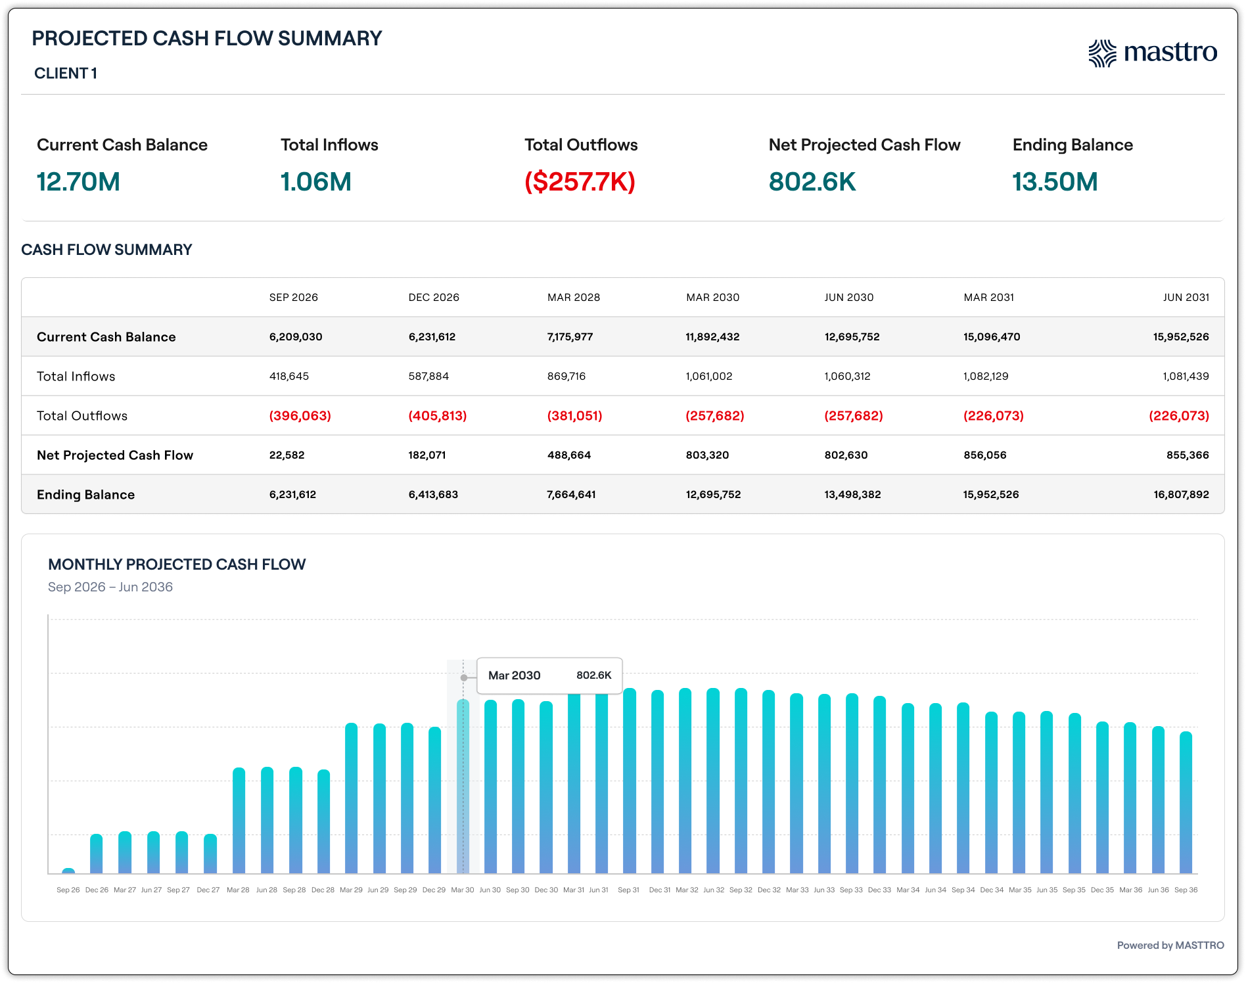
Task: Click the Ending Balance table row label
Action: [x=85, y=494]
